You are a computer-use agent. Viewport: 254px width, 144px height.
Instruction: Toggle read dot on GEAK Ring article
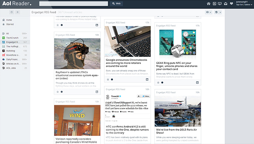tap(162, 82)
